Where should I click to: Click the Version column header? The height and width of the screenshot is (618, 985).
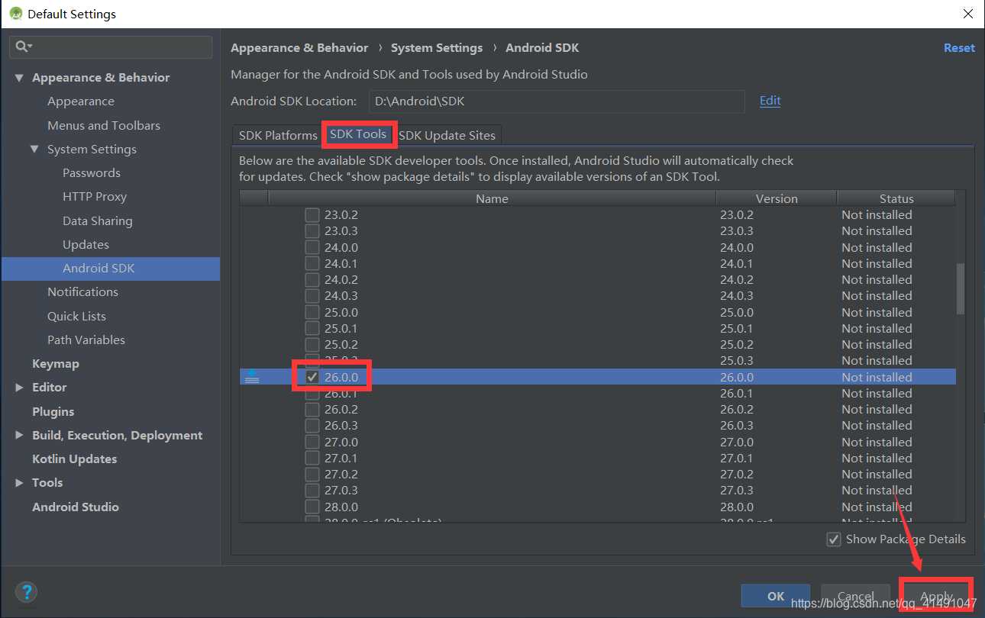(777, 198)
